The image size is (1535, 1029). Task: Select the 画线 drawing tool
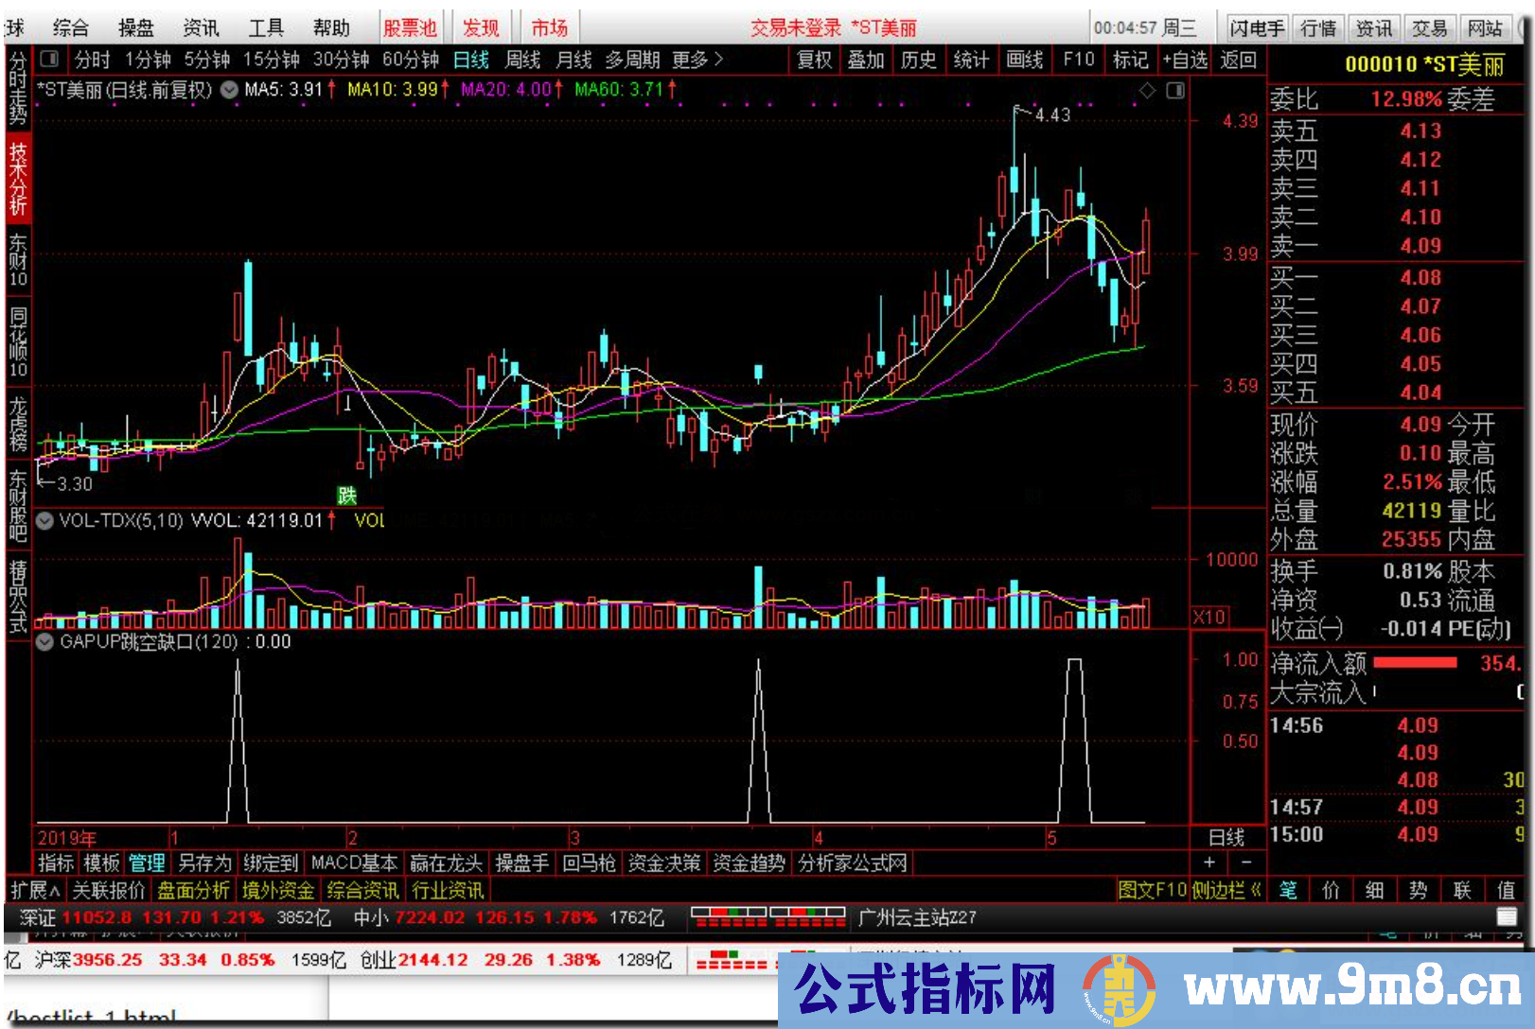click(x=1025, y=61)
